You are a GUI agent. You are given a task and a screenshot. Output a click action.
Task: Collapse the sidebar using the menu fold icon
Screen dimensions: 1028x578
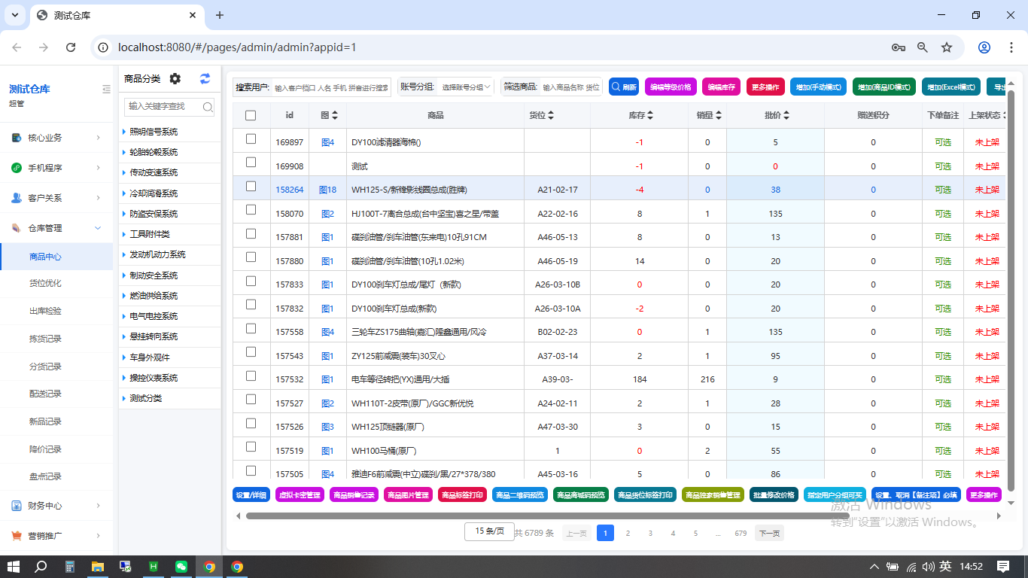pos(106,90)
